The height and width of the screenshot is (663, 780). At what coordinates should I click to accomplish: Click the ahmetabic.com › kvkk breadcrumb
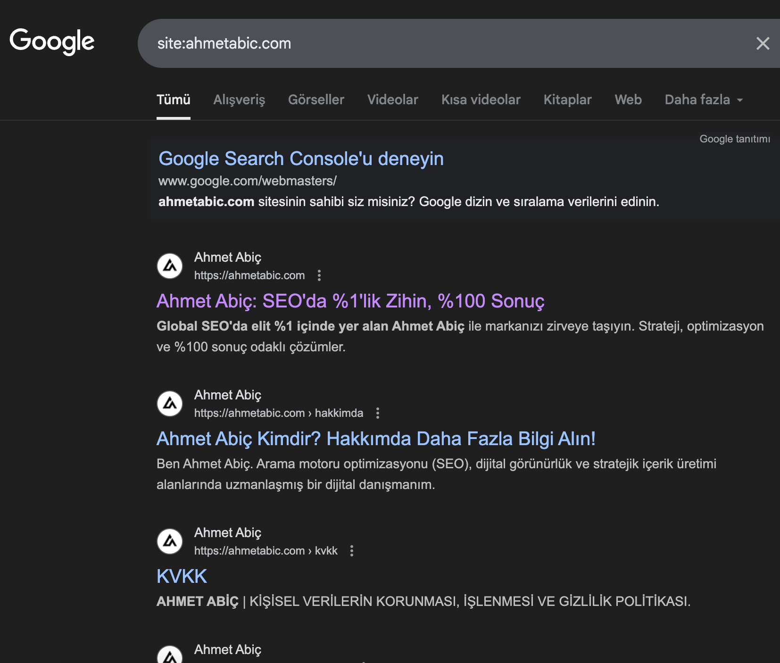coord(266,551)
